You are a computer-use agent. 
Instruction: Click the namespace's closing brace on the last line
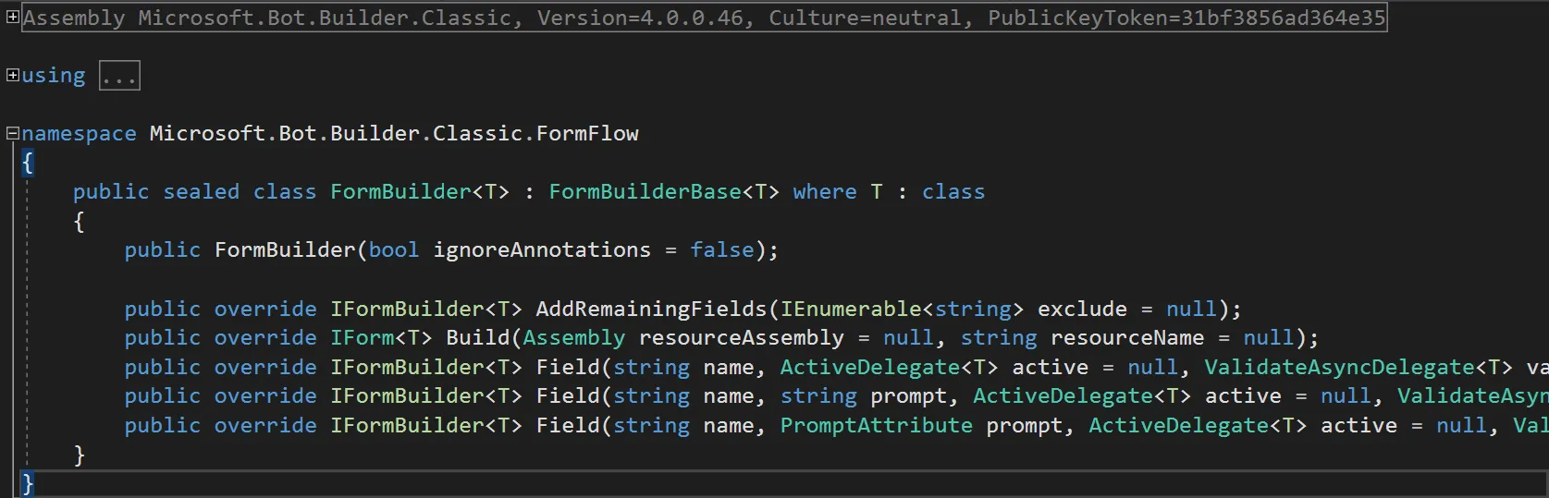pos(28,483)
